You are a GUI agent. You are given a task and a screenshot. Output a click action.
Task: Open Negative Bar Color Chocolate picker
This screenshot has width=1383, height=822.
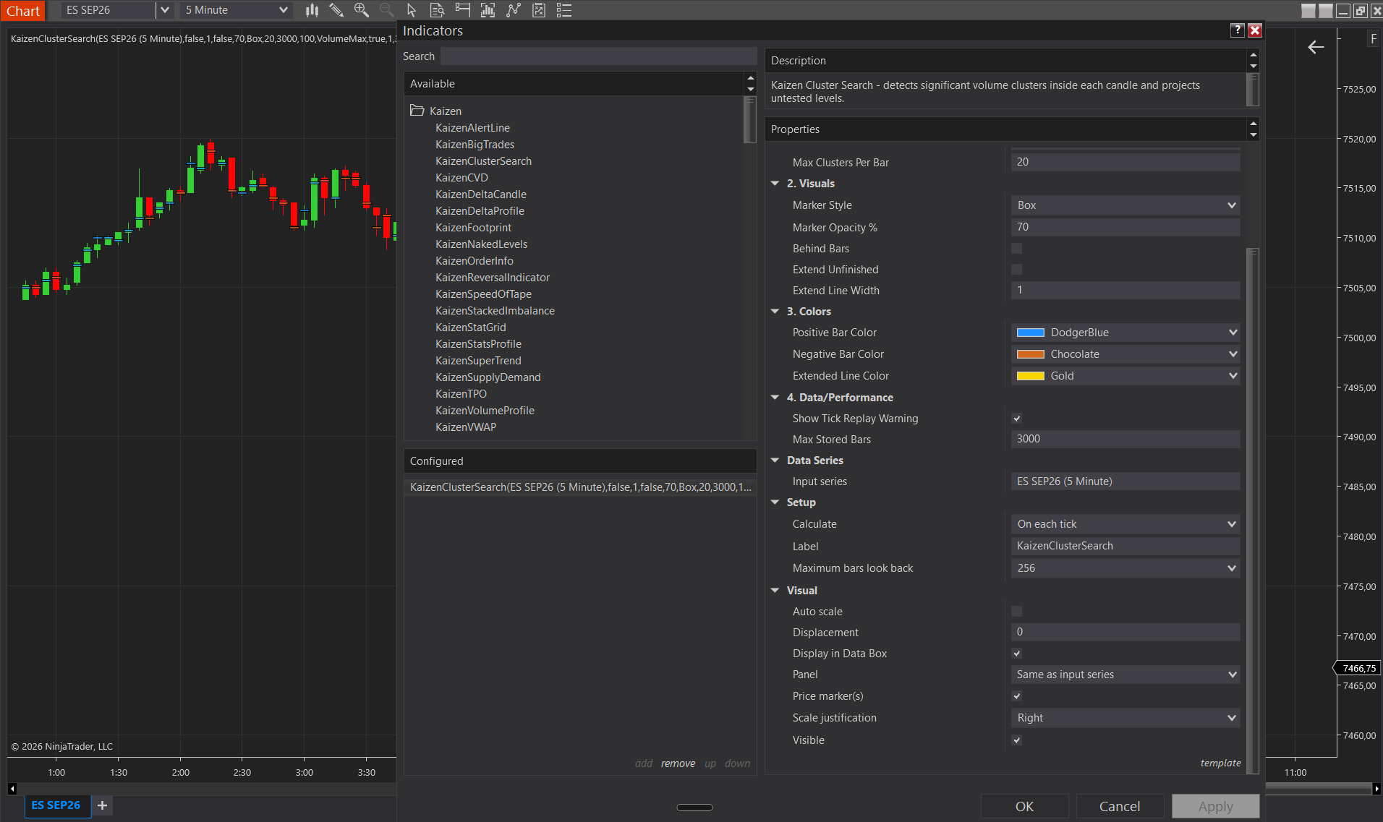coord(1125,354)
